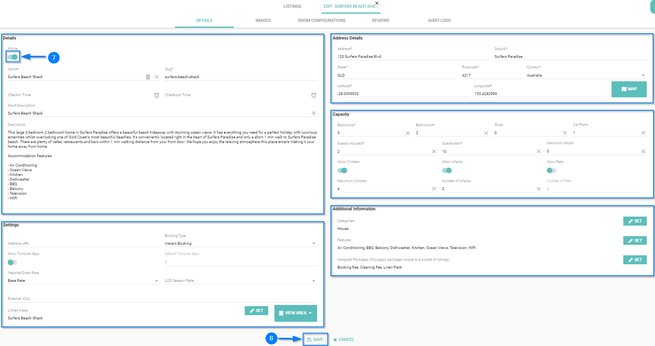This screenshot has width=655, height=346.
Task: Open the Room Configurations tab
Action: point(321,20)
